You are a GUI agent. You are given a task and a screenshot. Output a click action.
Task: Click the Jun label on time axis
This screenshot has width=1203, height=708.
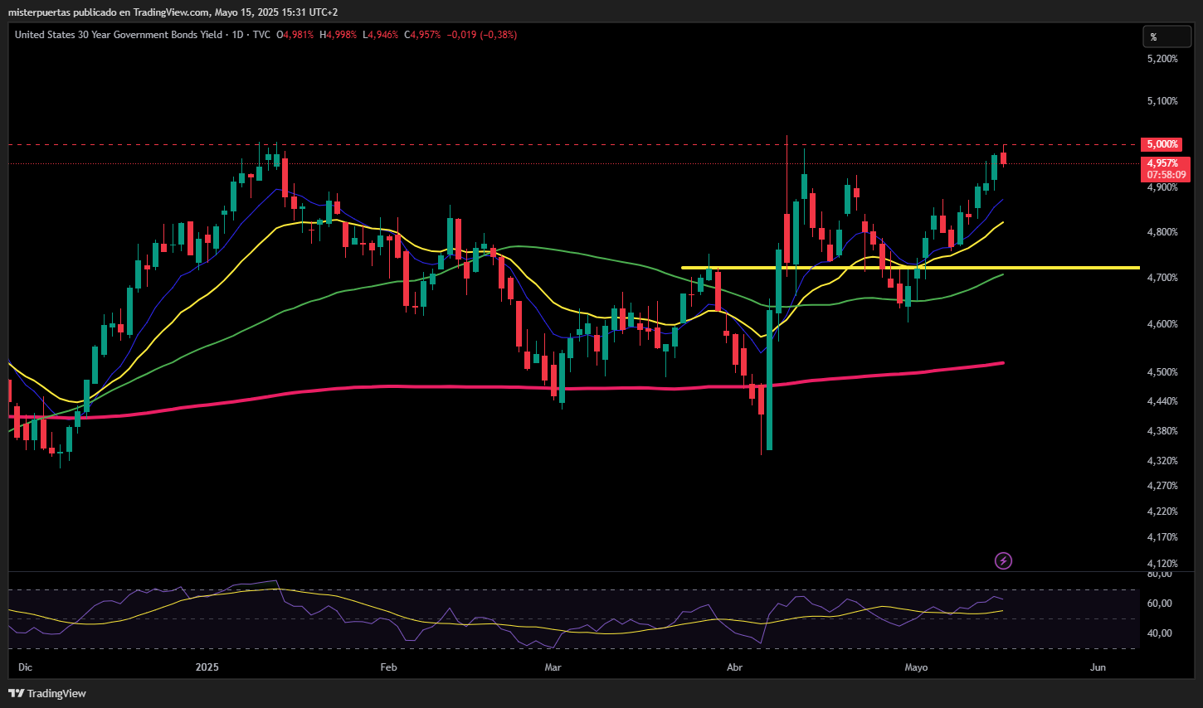click(x=1098, y=667)
